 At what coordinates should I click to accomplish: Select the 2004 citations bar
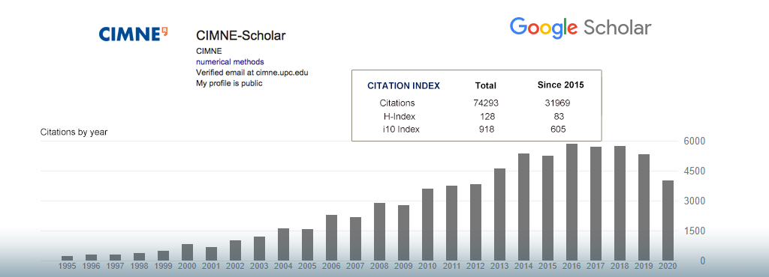[x=283, y=244]
